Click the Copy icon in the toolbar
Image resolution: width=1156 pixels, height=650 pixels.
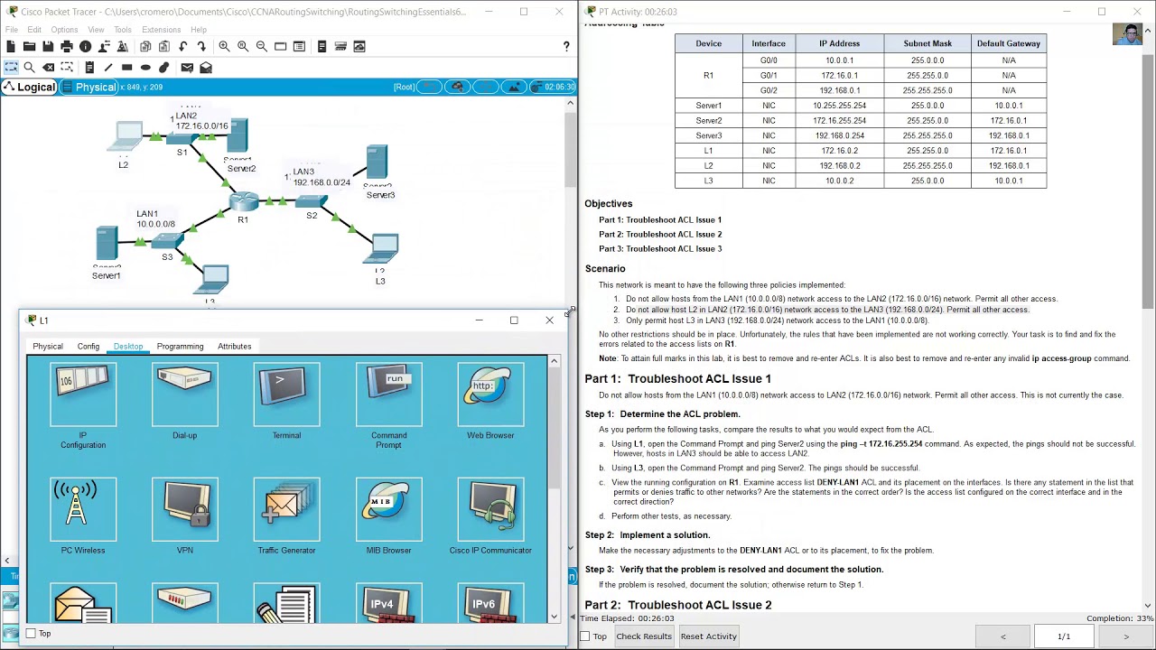point(144,46)
